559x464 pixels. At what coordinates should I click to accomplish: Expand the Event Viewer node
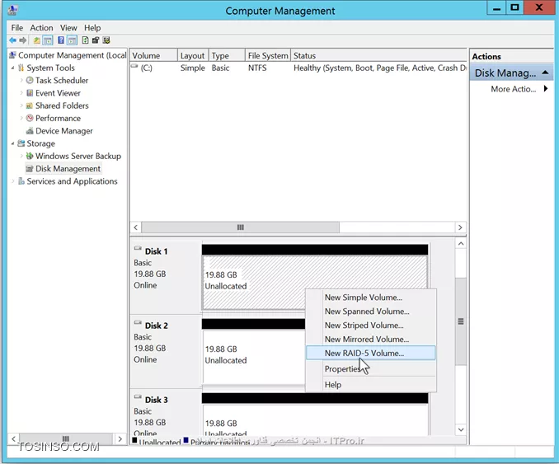[21, 93]
